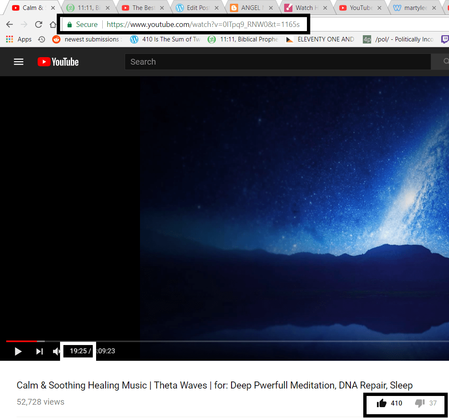Image resolution: width=449 pixels, height=420 pixels.
Task: Click the browser home icon
Action: pyautogui.click(x=53, y=24)
